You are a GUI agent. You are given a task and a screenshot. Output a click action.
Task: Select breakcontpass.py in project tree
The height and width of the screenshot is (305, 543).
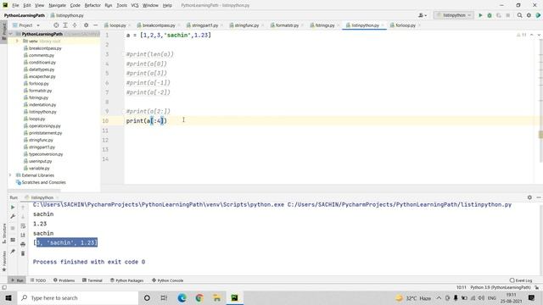point(45,48)
